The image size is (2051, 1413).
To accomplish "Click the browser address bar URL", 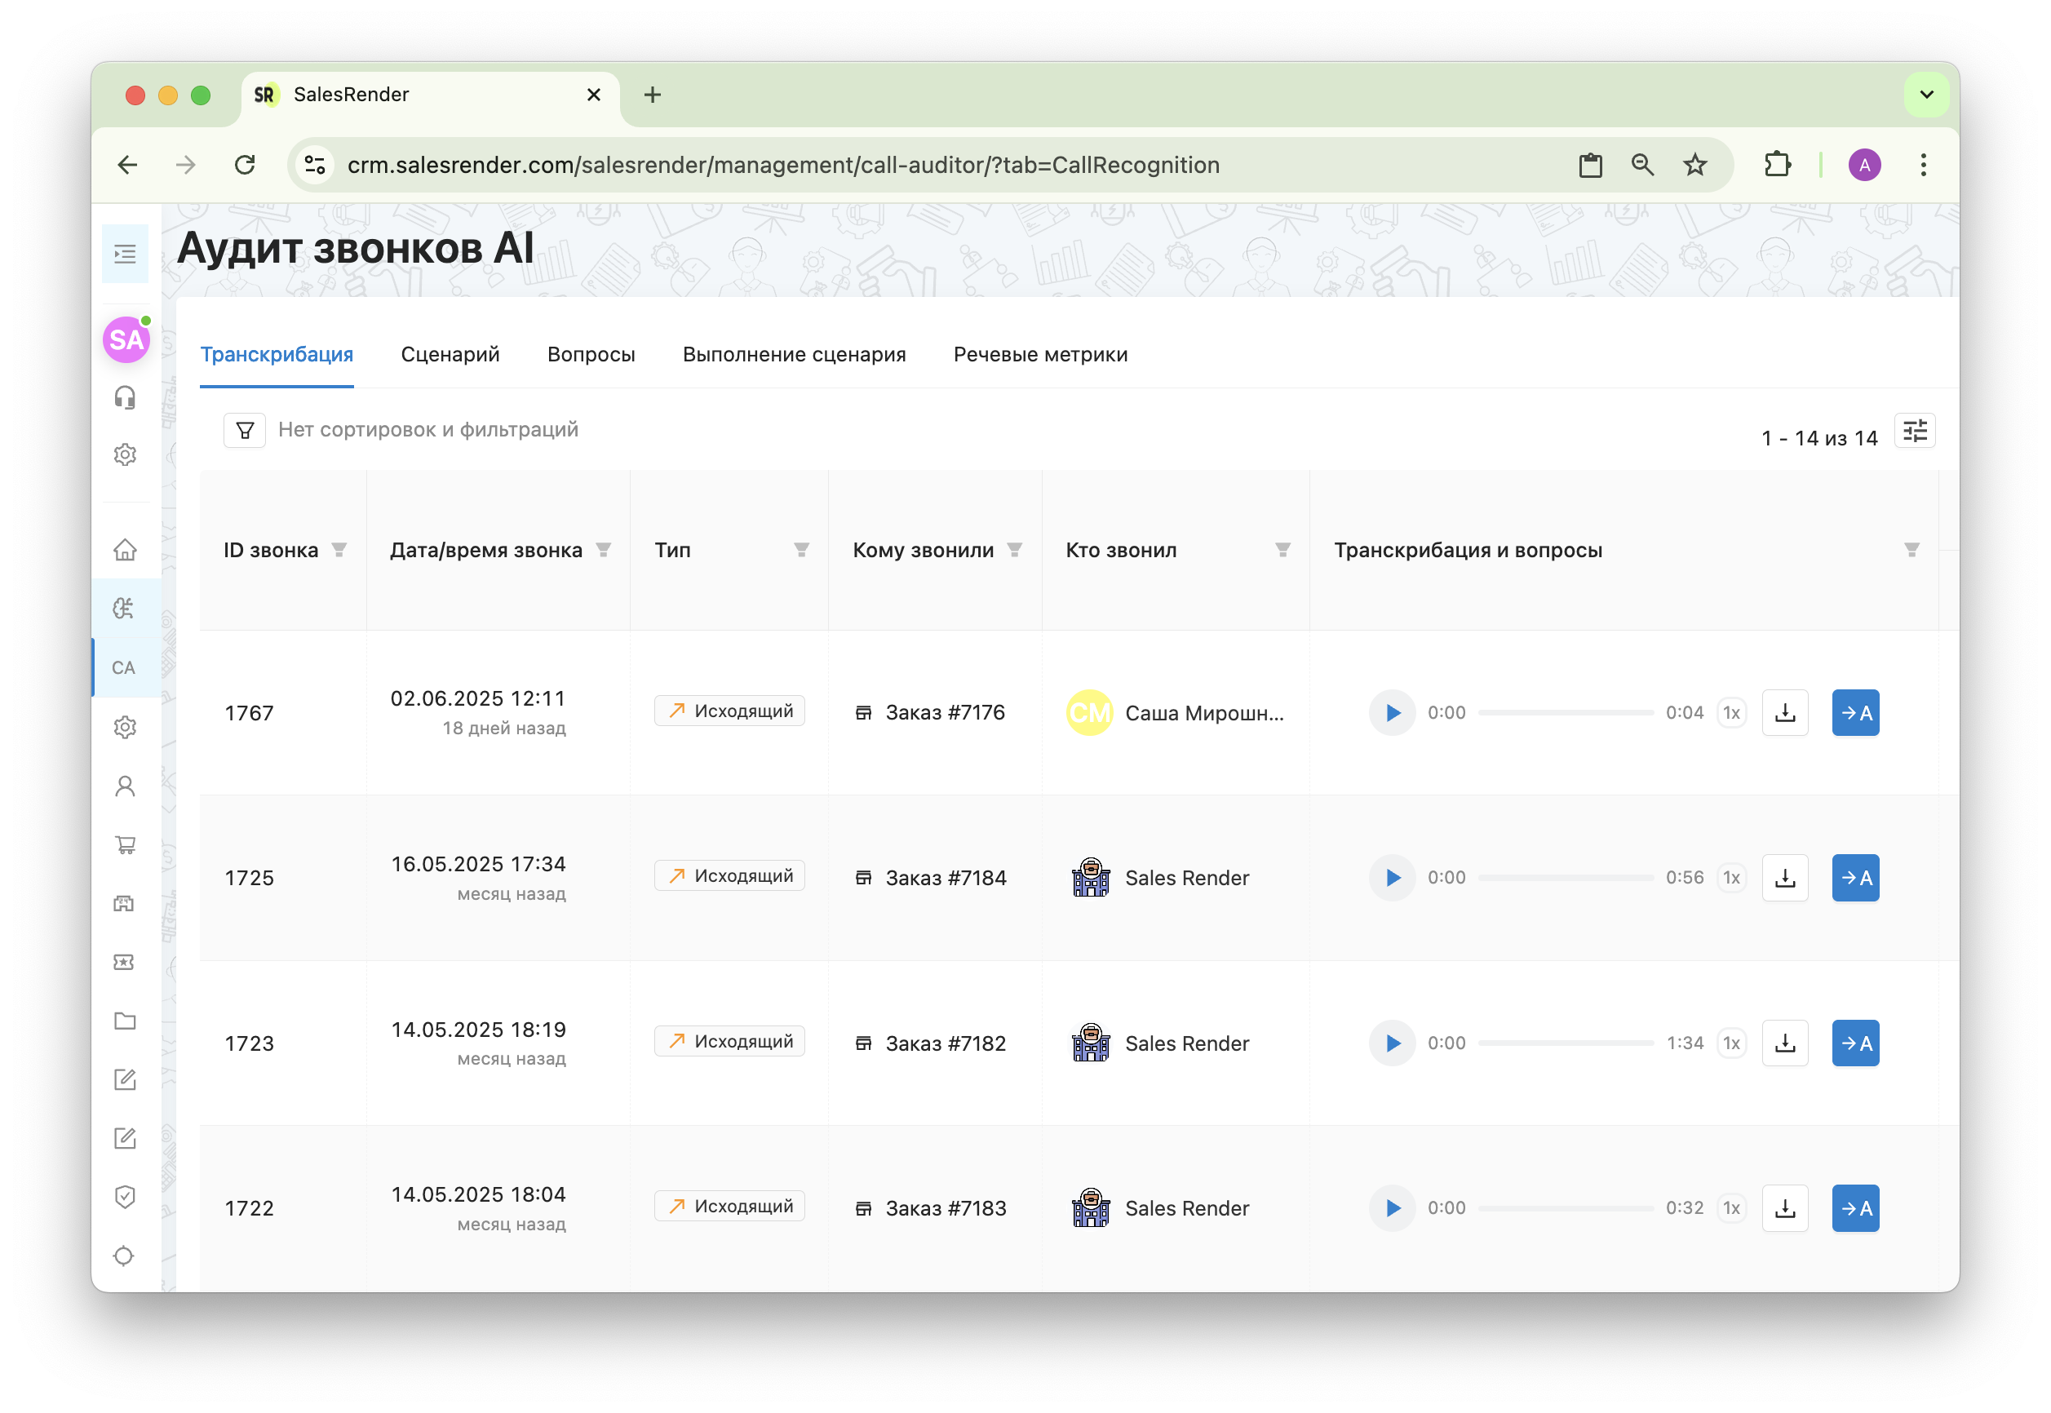I will coord(783,165).
